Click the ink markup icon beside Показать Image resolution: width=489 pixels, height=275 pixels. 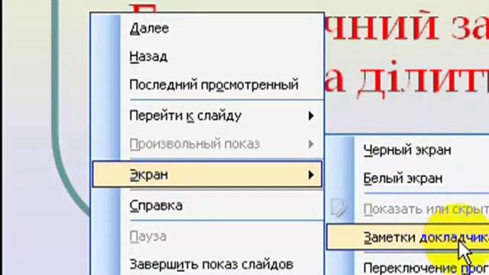click(338, 208)
